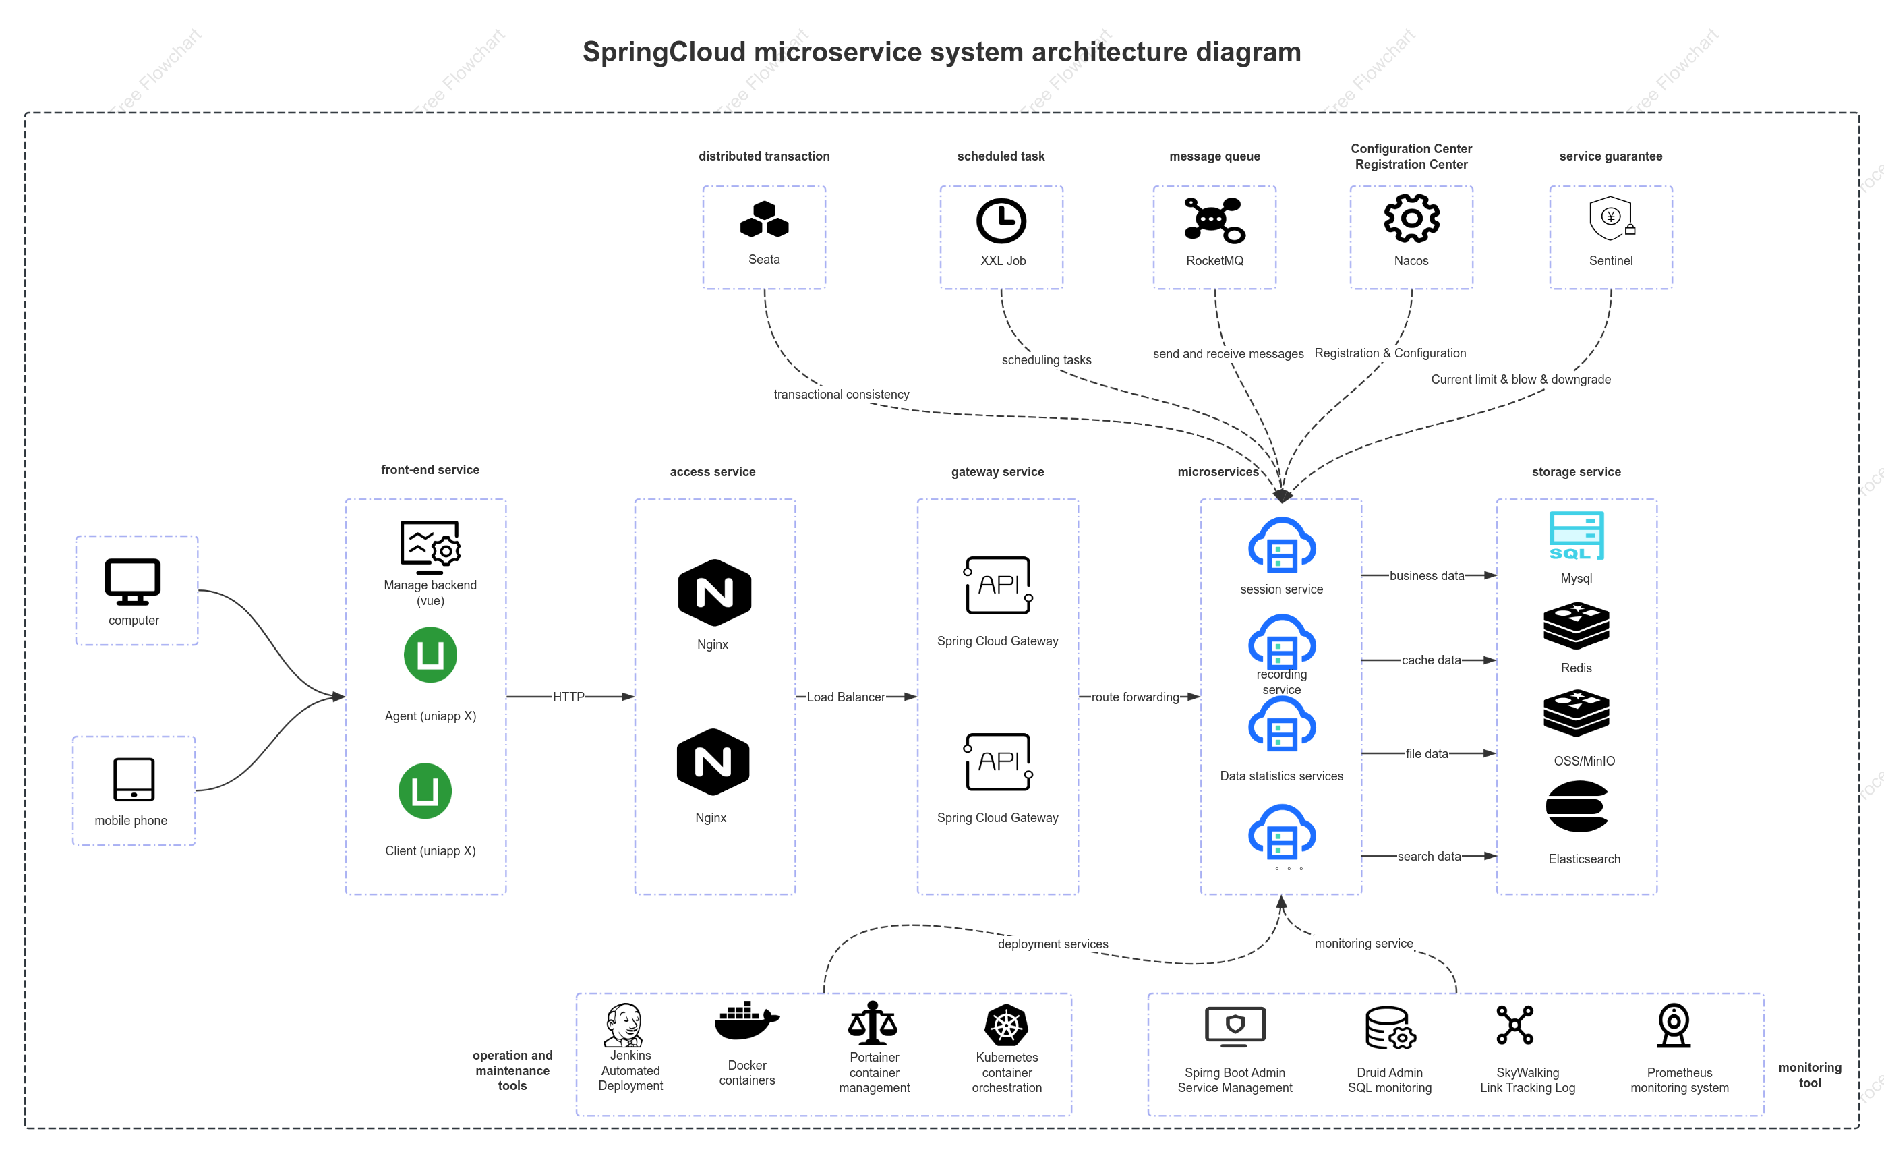Click the Redis stack icon

point(1577,626)
